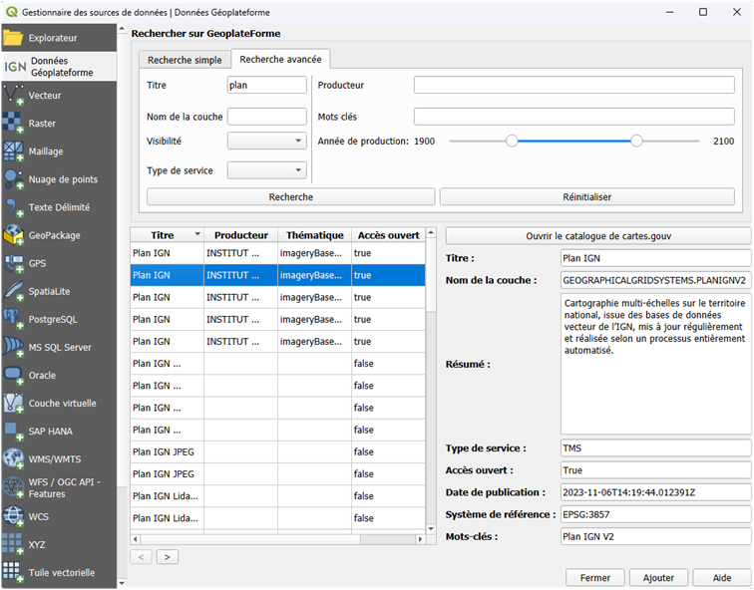754x590 pixels.
Task: Click in the Titre search field
Action: [x=267, y=85]
